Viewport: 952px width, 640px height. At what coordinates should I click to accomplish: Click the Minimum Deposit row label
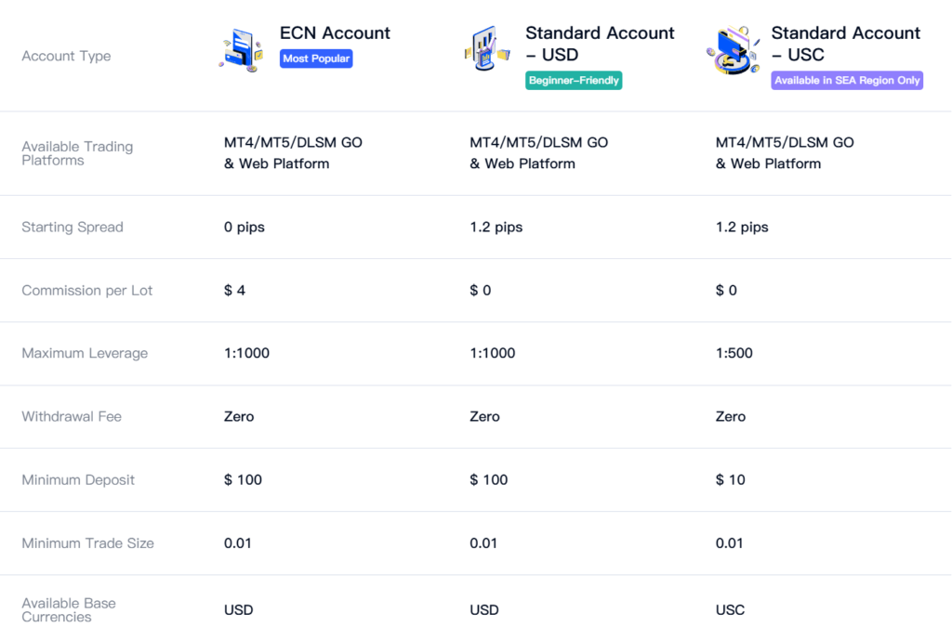(x=78, y=479)
